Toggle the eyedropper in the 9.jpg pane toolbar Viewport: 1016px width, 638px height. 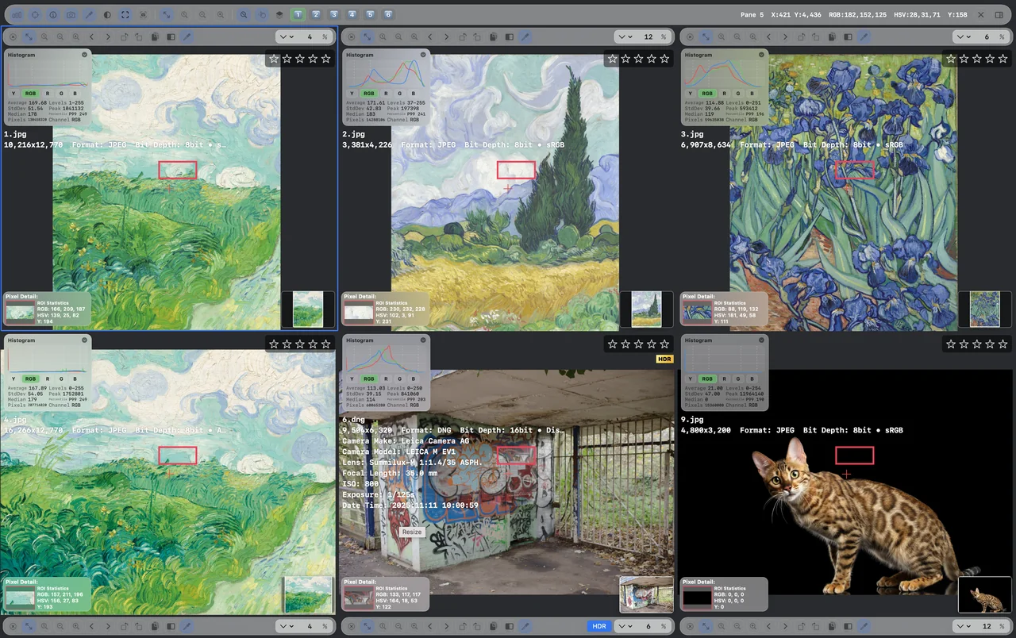click(865, 626)
